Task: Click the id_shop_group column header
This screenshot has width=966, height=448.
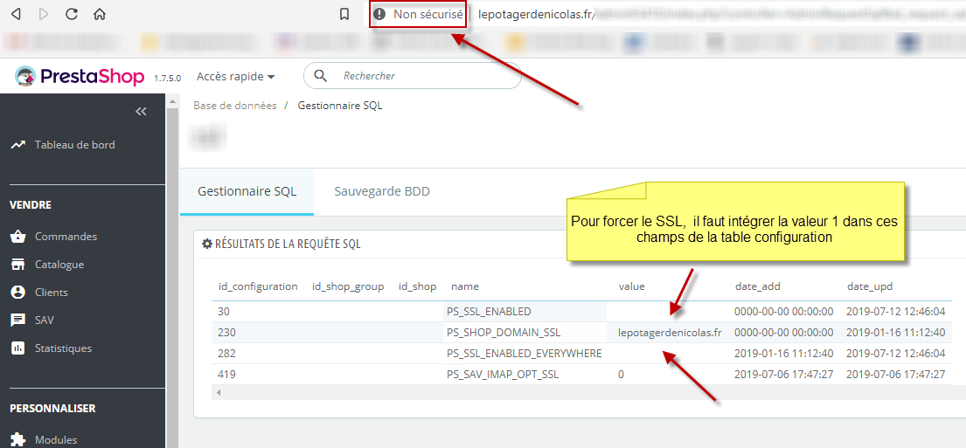Action: (348, 286)
